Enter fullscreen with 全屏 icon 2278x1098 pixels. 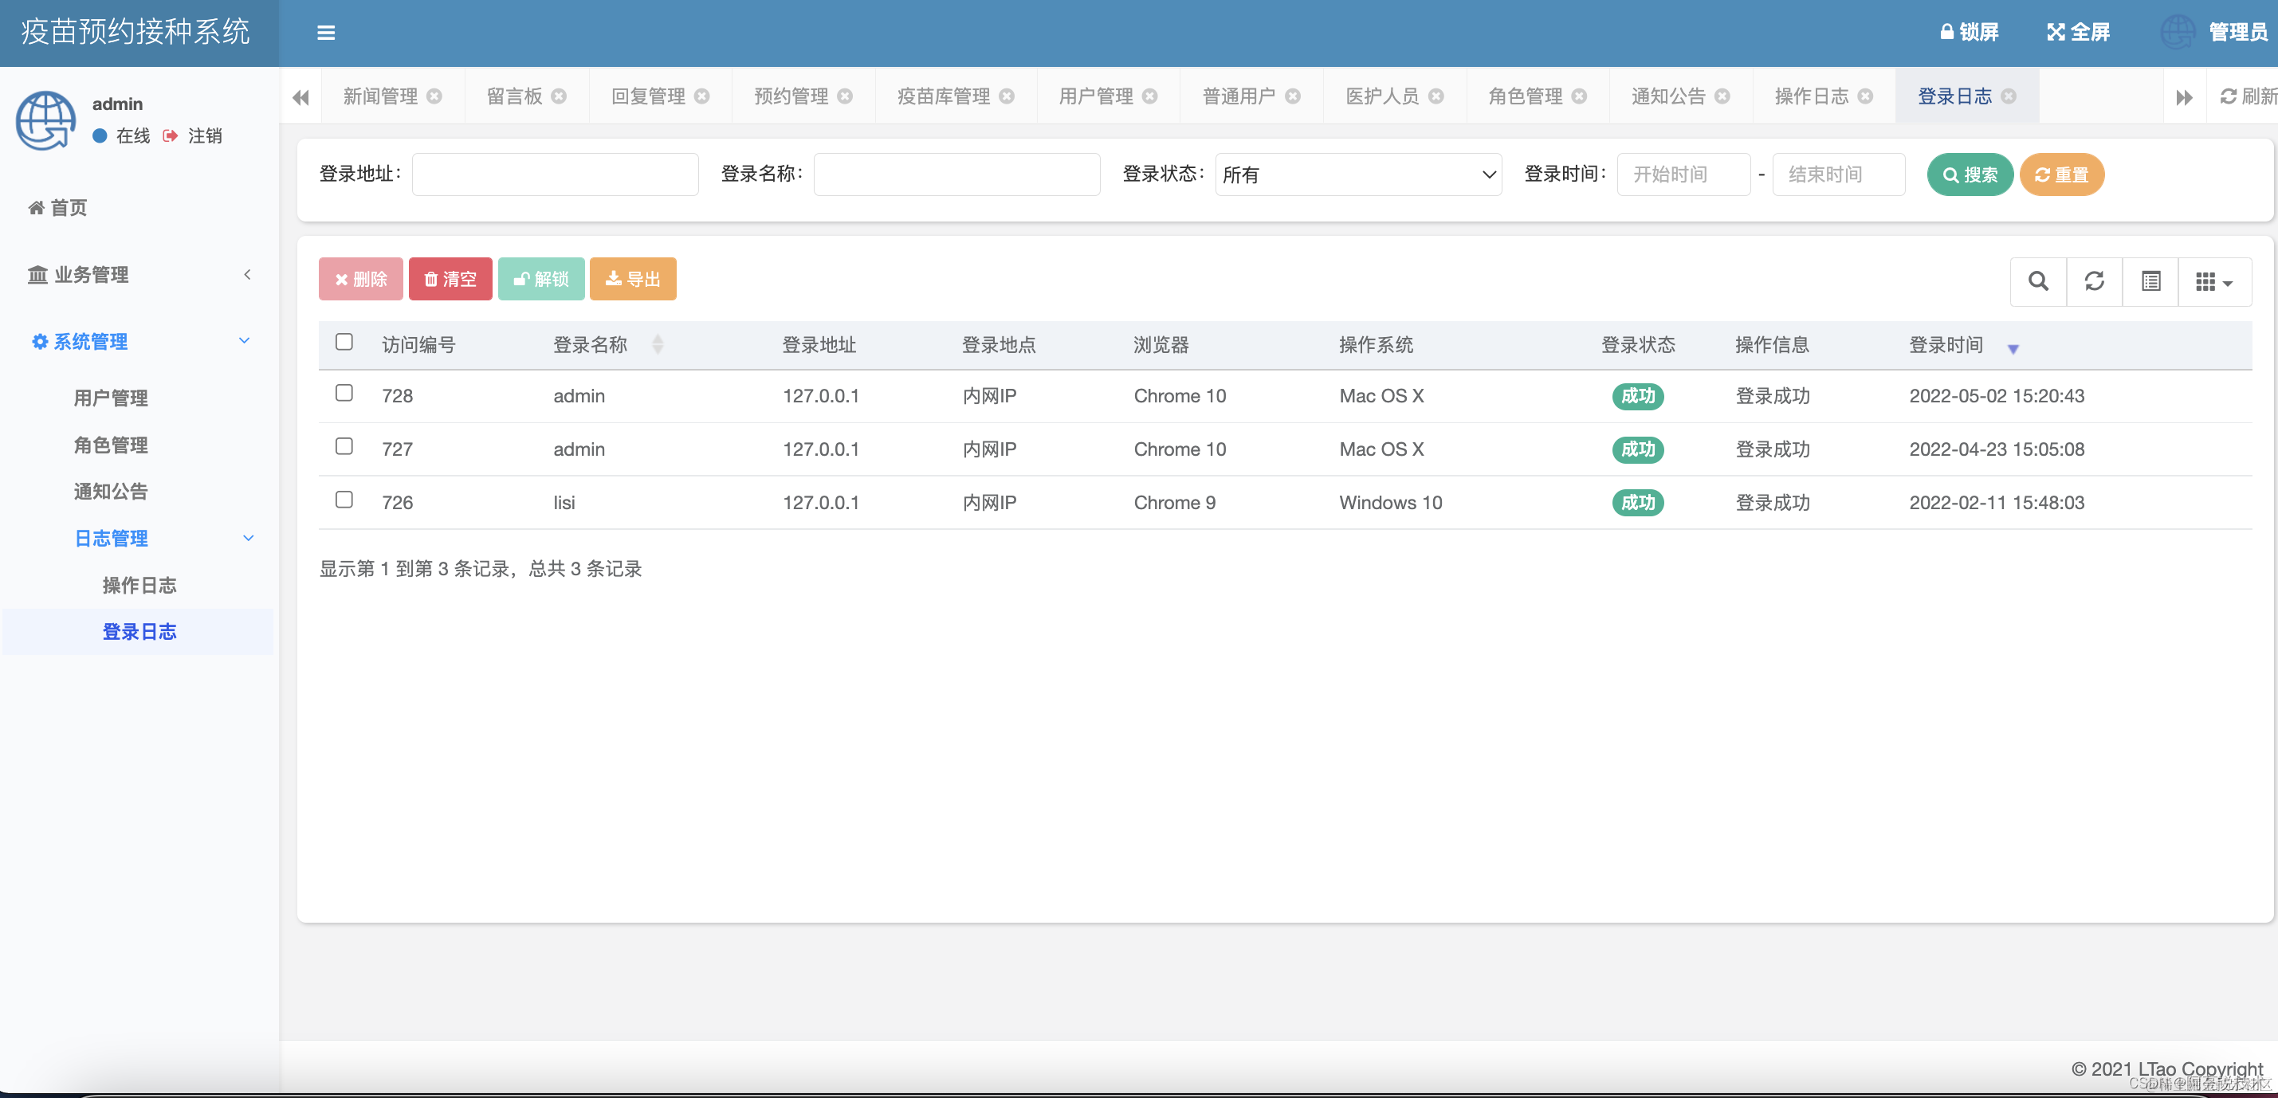click(2055, 32)
